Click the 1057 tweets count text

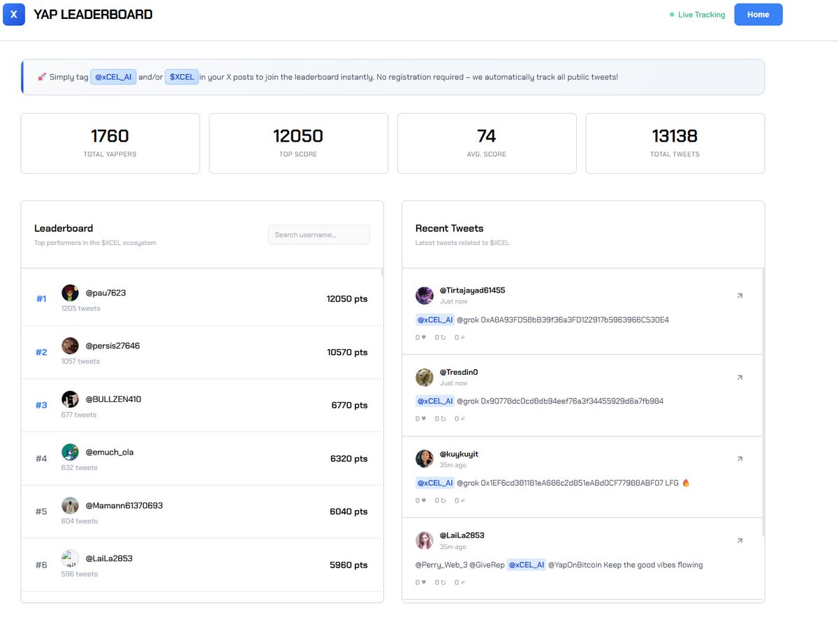tap(80, 362)
